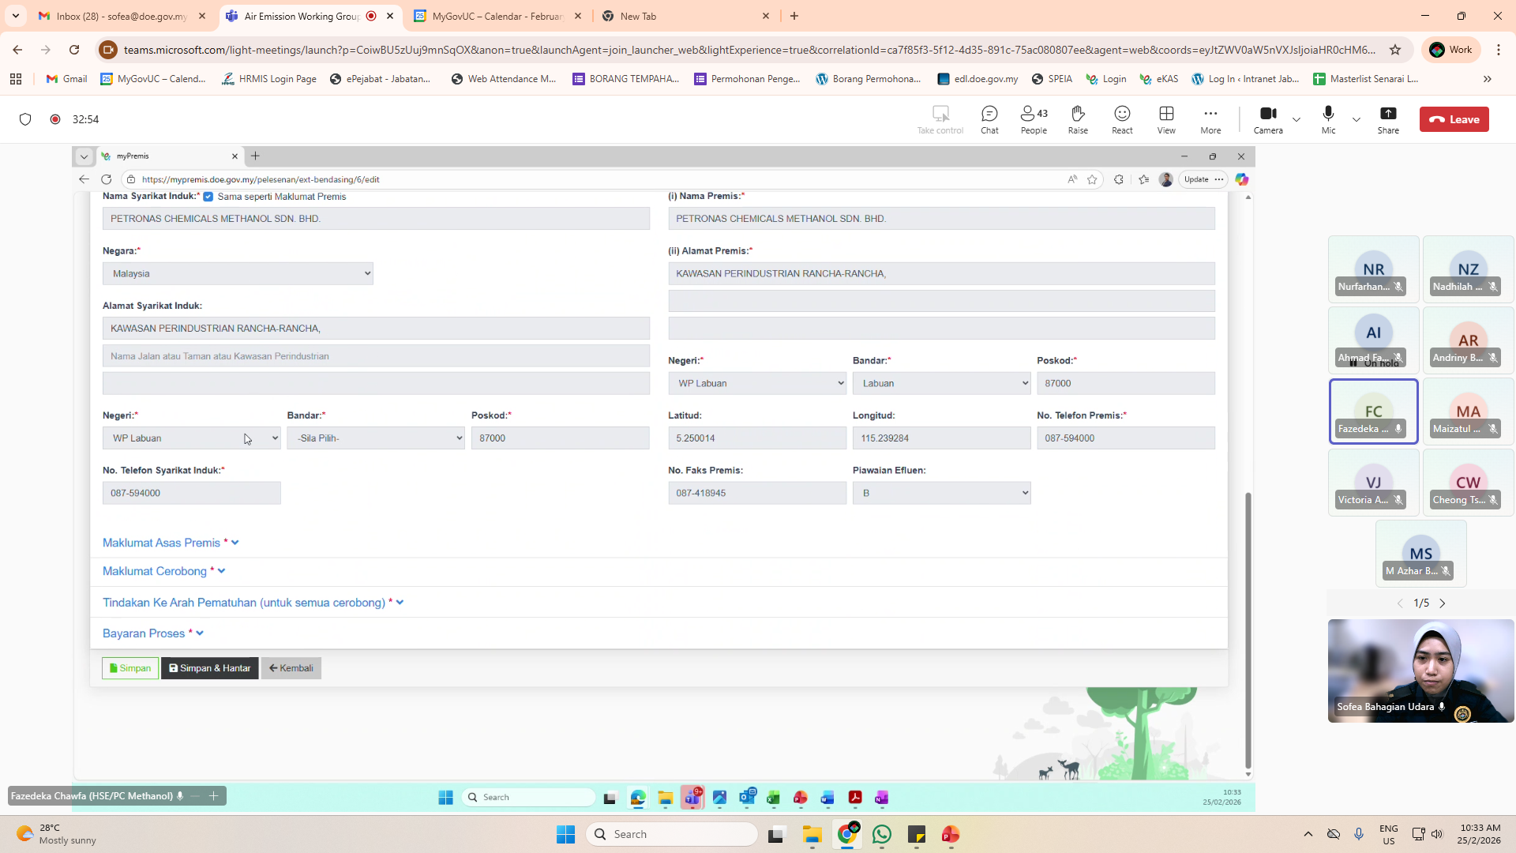Open the Bandar dropdown showing -Sila Pilih-

(376, 438)
